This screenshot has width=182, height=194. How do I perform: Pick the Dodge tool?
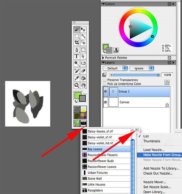pos(77,63)
